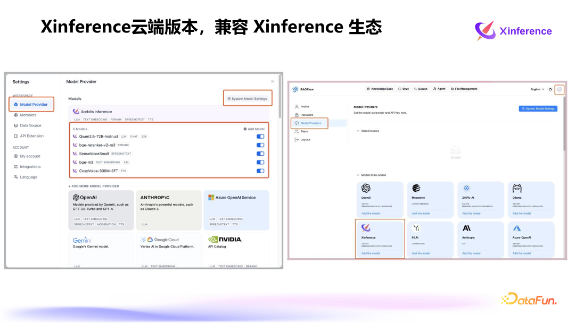Click the Moonshot provider icon
Screen dimensions: 575x323
[x=416, y=187]
